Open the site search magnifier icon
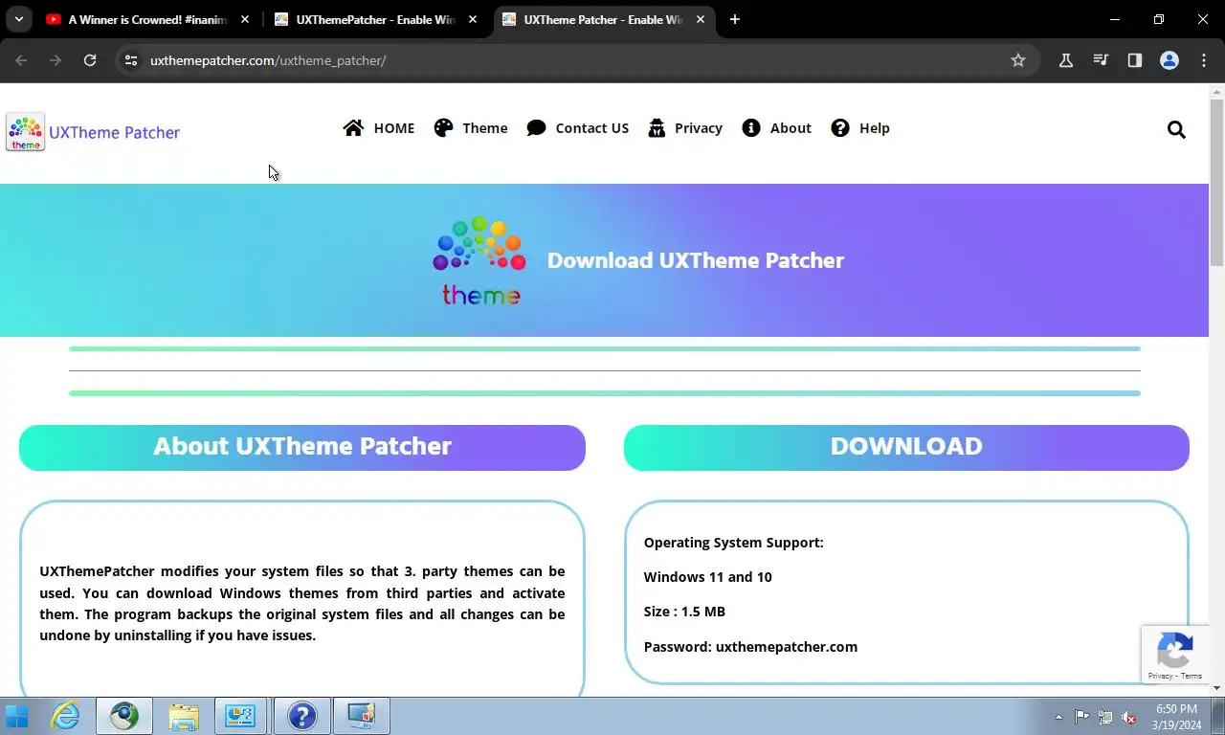 click(x=1176, y=129)
